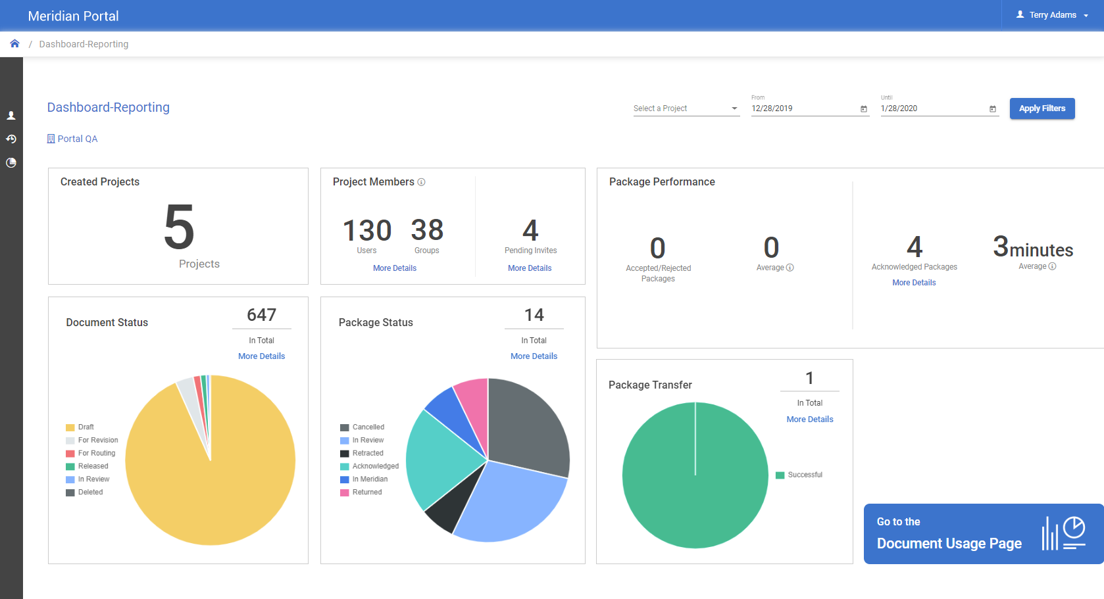Open the history icon in sidebar
1104x599 pixels.
tap(11, 139)
